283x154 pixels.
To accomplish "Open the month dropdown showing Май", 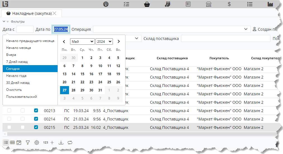I will (82, 41).
